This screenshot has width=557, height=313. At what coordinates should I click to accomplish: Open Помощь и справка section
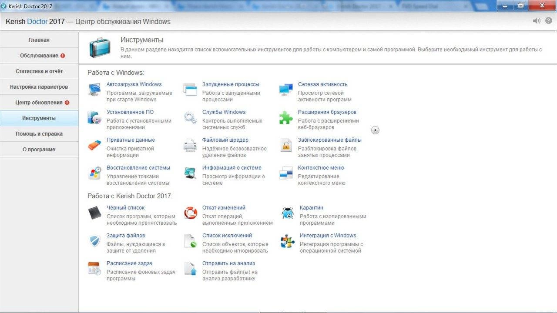point(39,134)
